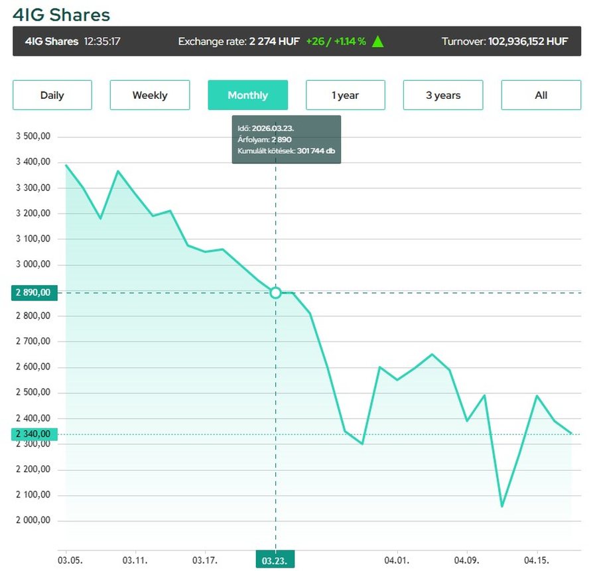Click the 2 890,00 y-axis price tag
Viewport: 597px width, 571px height.
34,292
